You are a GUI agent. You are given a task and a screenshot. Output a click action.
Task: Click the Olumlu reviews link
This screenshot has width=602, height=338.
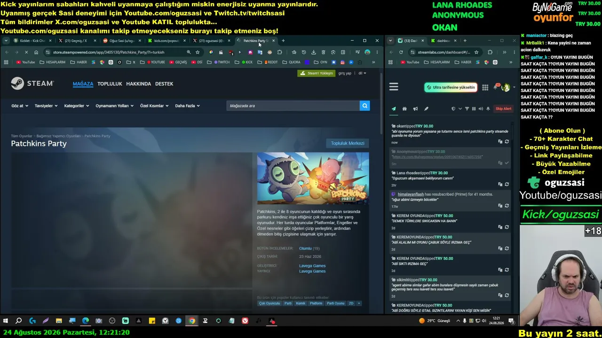point(305,248)
